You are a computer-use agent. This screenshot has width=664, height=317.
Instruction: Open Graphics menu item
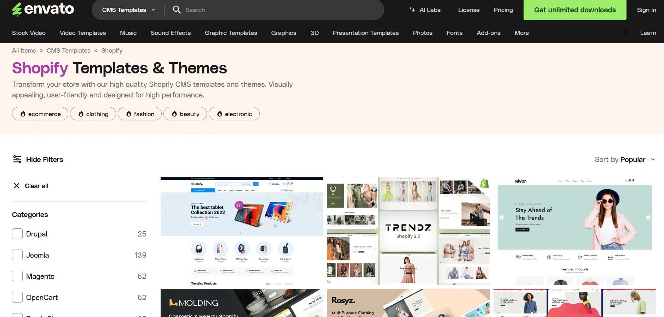coord(284,33)
